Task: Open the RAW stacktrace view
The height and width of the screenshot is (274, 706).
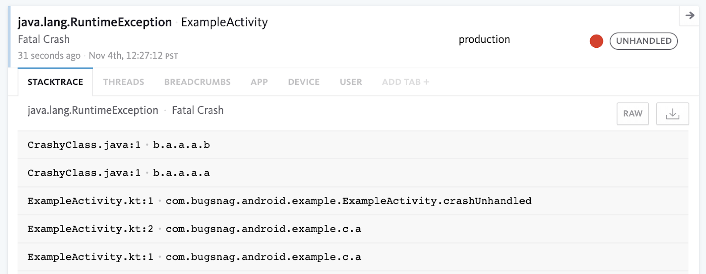Action: click(633, 114)
